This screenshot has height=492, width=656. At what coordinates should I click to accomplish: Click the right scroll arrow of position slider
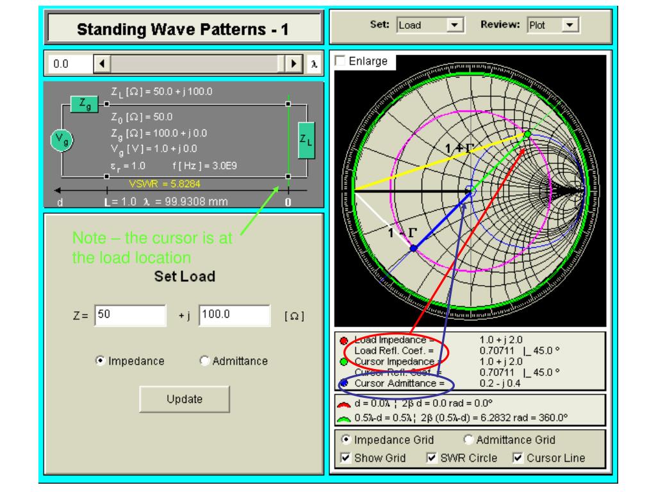pyautogui.click(x=294, y=64)
